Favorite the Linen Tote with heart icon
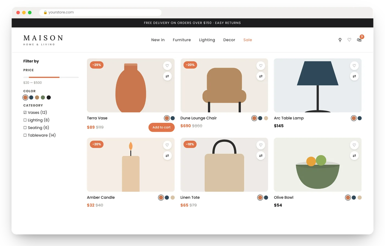Image resolution: width=385 pixels, height=246 pixels. pos(261,145)
